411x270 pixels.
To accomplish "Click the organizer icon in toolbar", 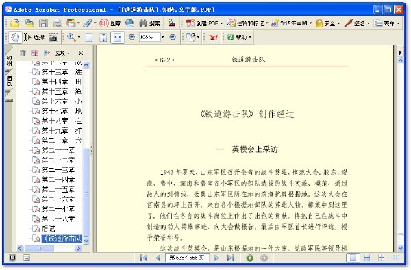I will point(73,23).
